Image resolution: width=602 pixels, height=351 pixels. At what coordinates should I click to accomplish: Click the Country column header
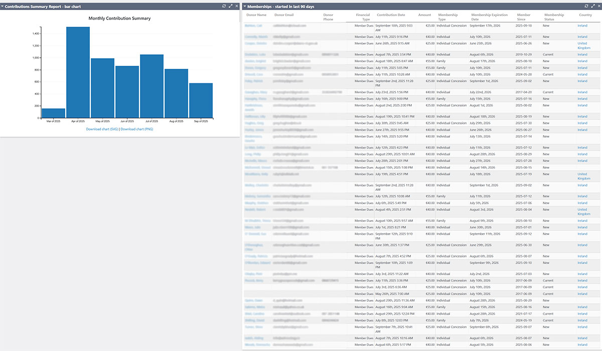[x=585, y=15]
